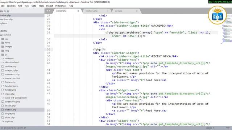Click the about-us.html file icon
232x130 pixels.
tap(3, 62)
